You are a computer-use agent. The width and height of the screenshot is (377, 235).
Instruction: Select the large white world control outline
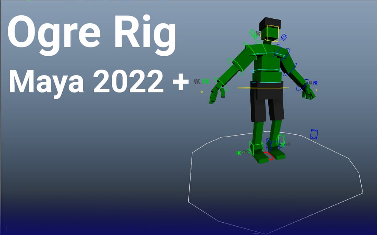(276, 182)
